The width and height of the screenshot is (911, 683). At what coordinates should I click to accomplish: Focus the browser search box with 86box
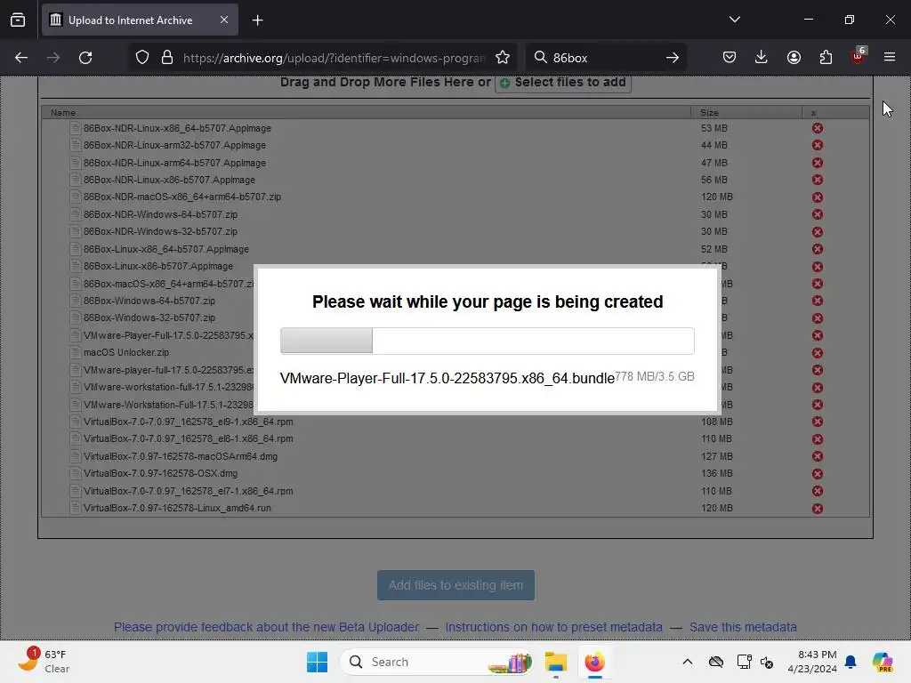[604, 58]
